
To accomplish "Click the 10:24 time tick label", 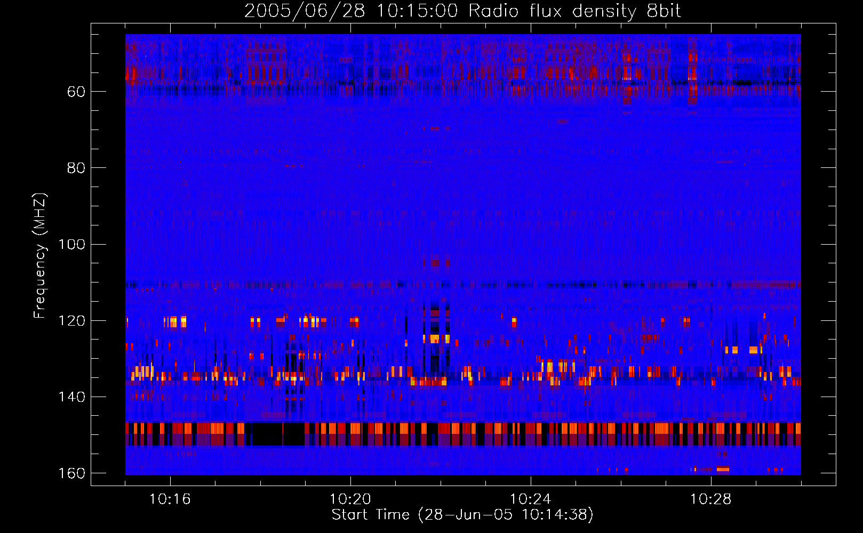I will click(531, 499).
